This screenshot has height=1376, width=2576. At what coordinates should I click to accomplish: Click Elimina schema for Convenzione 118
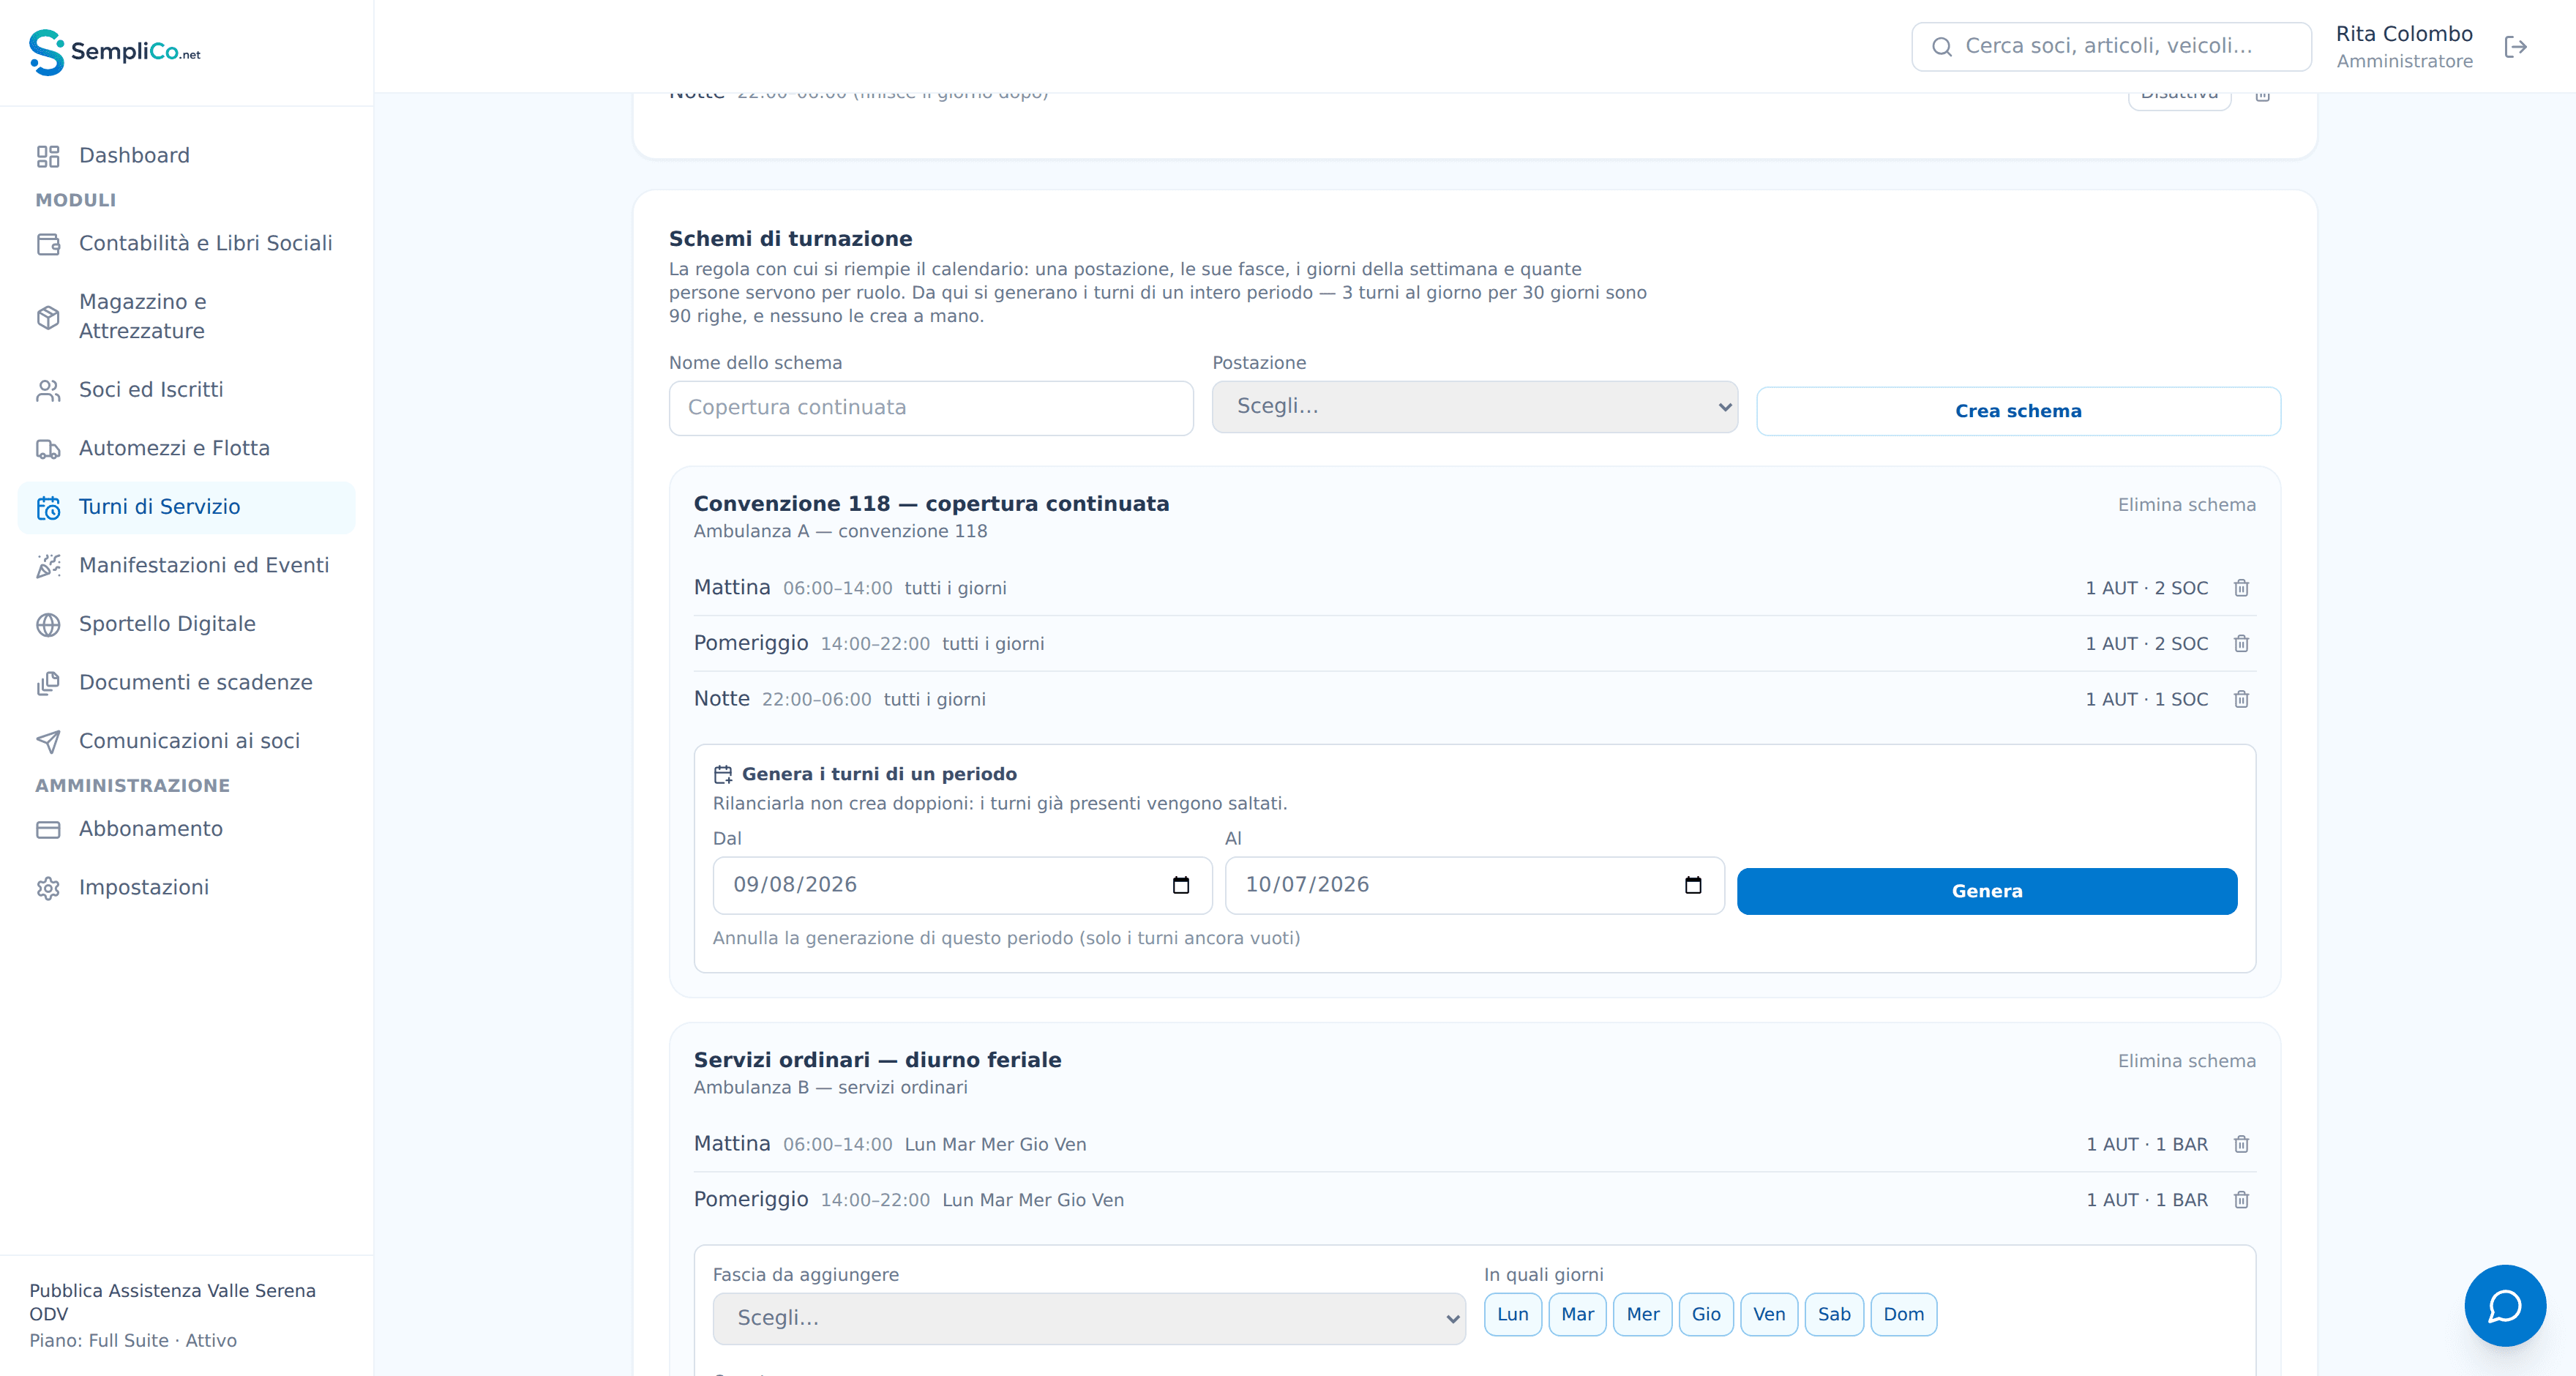2186,505
